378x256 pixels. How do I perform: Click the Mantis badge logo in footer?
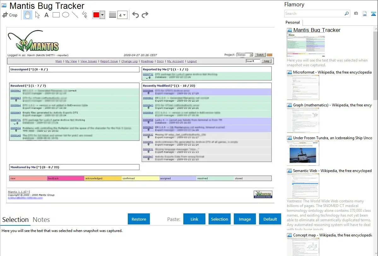[263, 194]
